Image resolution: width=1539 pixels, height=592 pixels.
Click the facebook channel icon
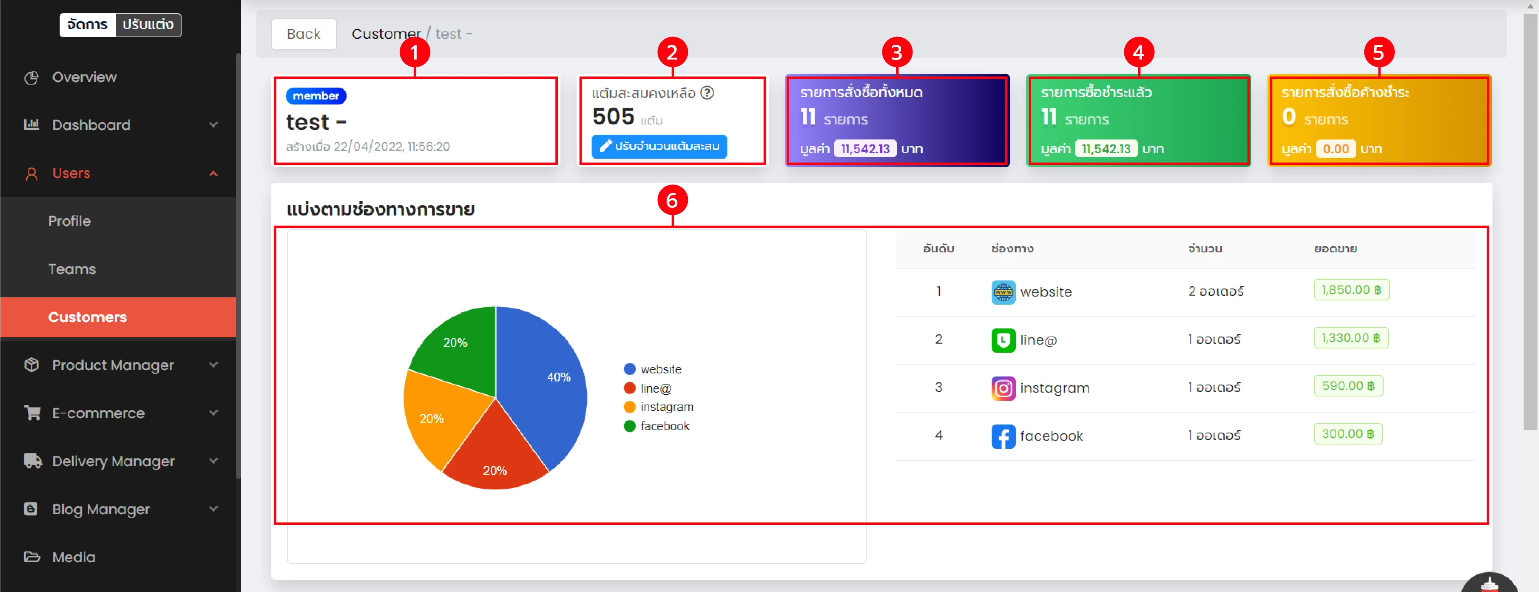pyautogui.click(x=1003, y=436)
